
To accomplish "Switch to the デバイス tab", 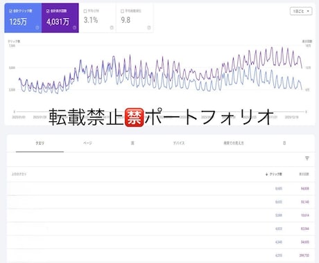I will [x=179, y=143].
